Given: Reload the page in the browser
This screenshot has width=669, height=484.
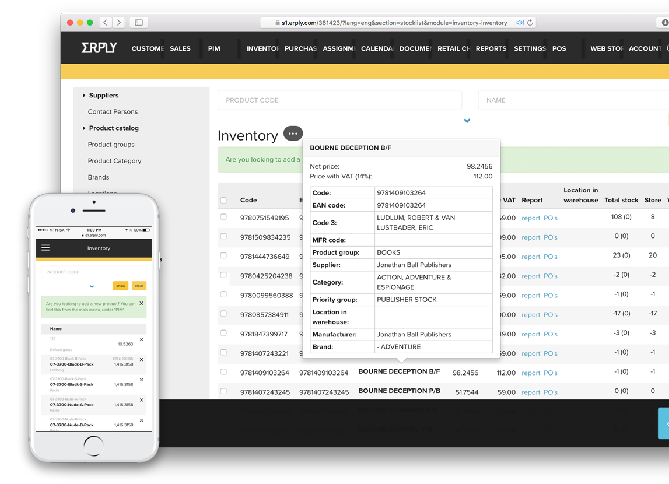Looking at the screenshot, I should (x=530, y=23).
